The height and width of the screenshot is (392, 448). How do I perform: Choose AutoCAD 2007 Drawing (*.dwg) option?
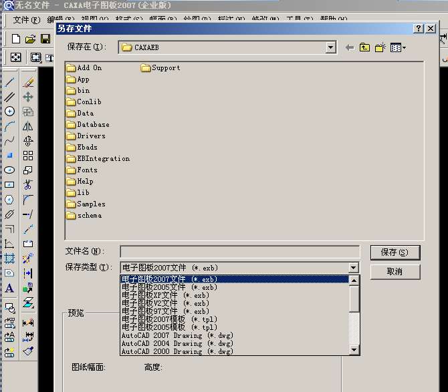click(x=234, y=335)
